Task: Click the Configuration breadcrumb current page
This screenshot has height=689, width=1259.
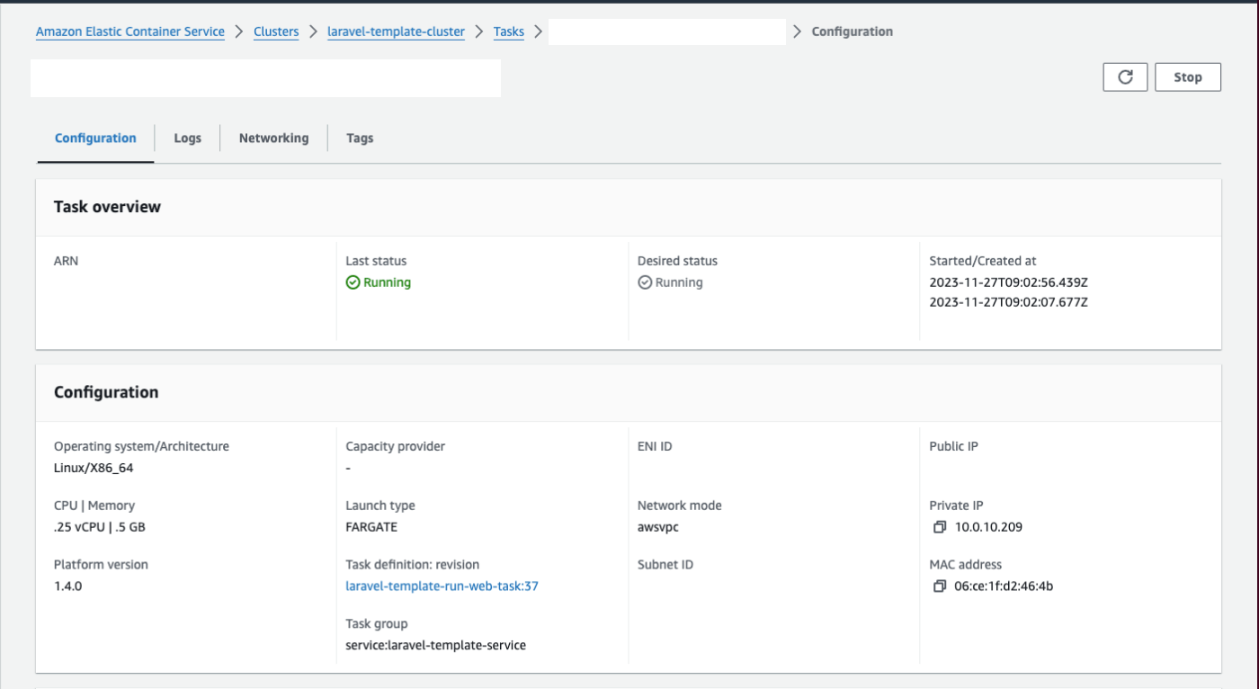Action: click(853, 31)
